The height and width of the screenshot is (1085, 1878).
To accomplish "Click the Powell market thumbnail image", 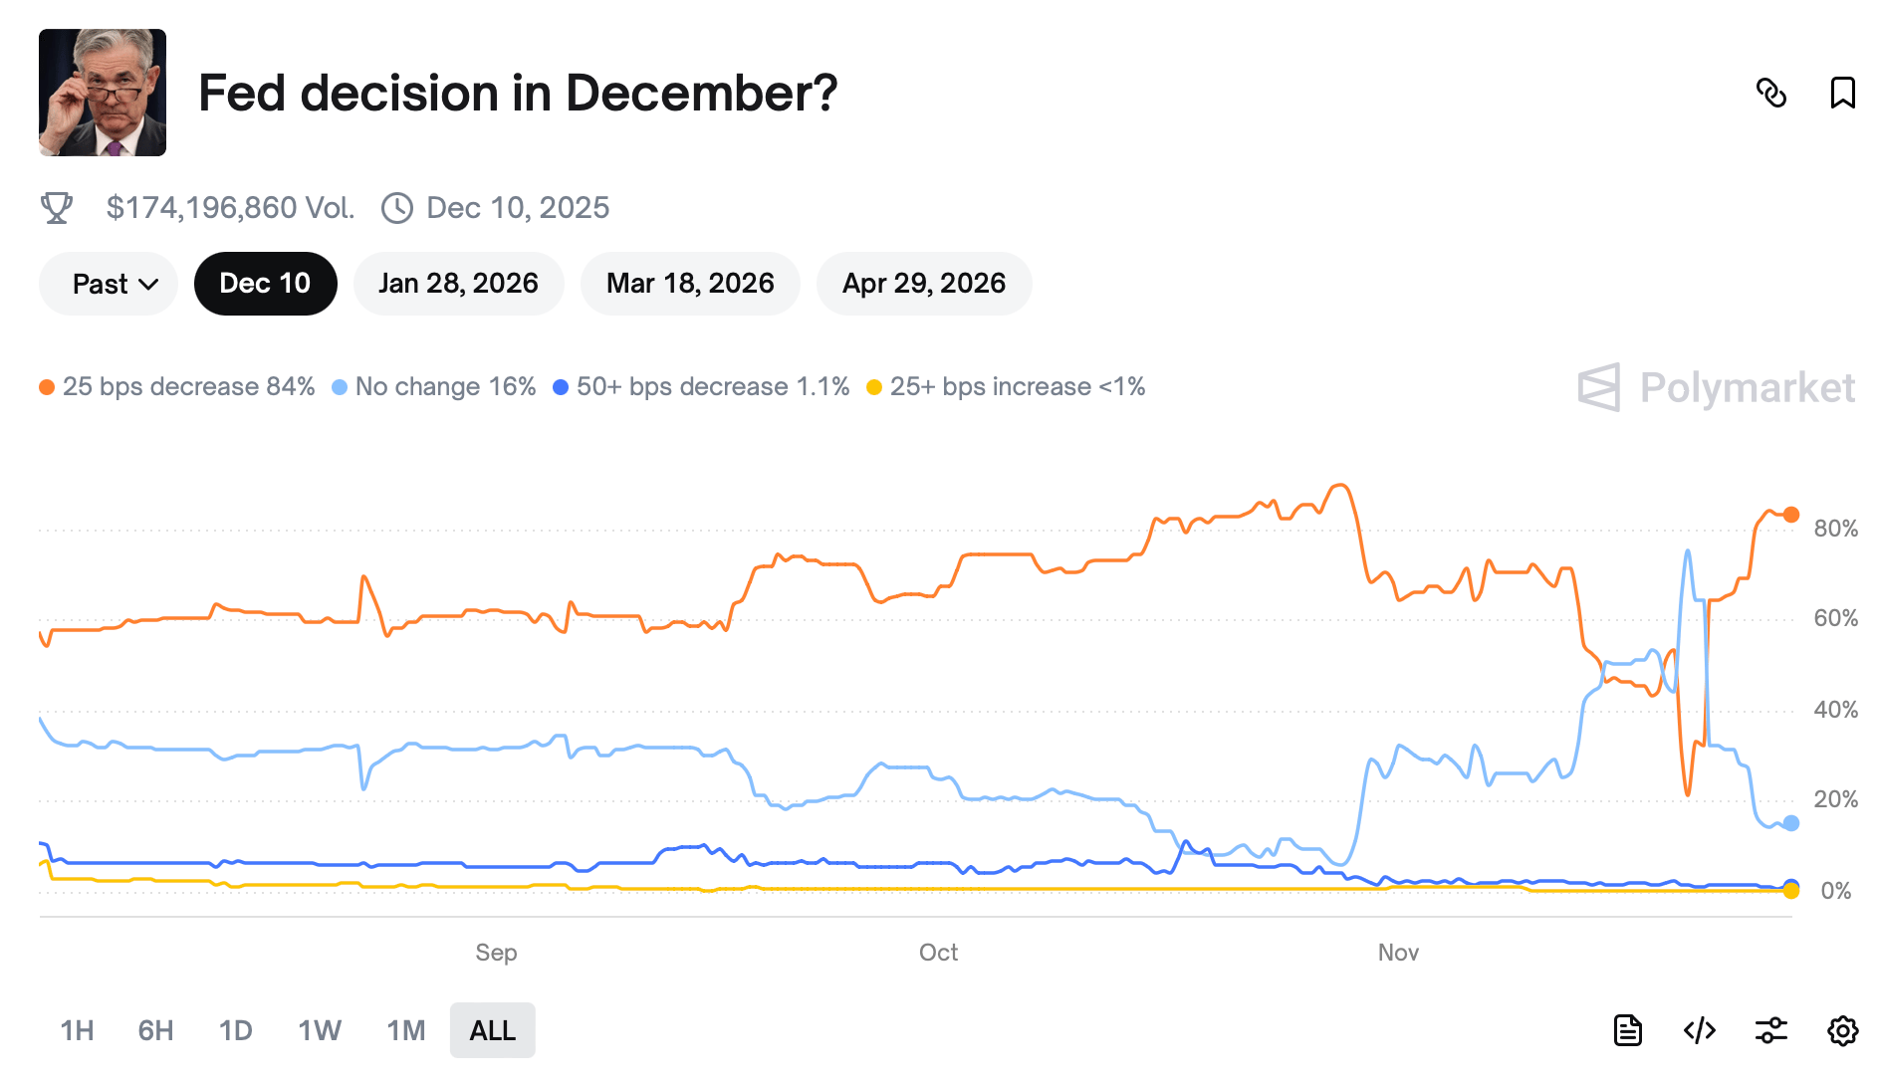I will (x=103, y=93).
